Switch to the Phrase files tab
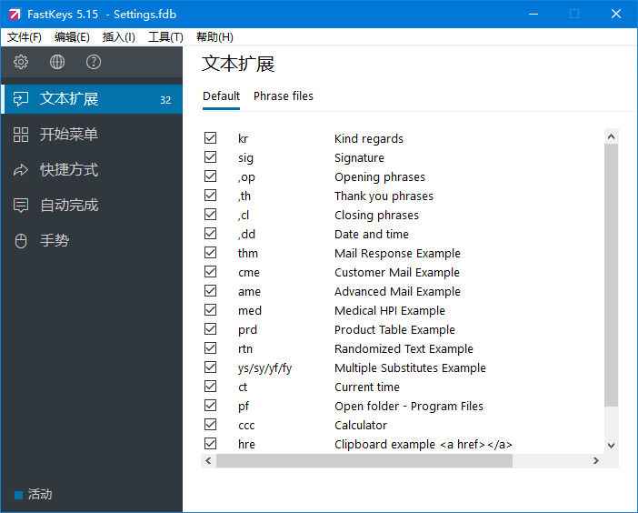The height and width of the screenshot is (513, 638). tap(284, 96)
